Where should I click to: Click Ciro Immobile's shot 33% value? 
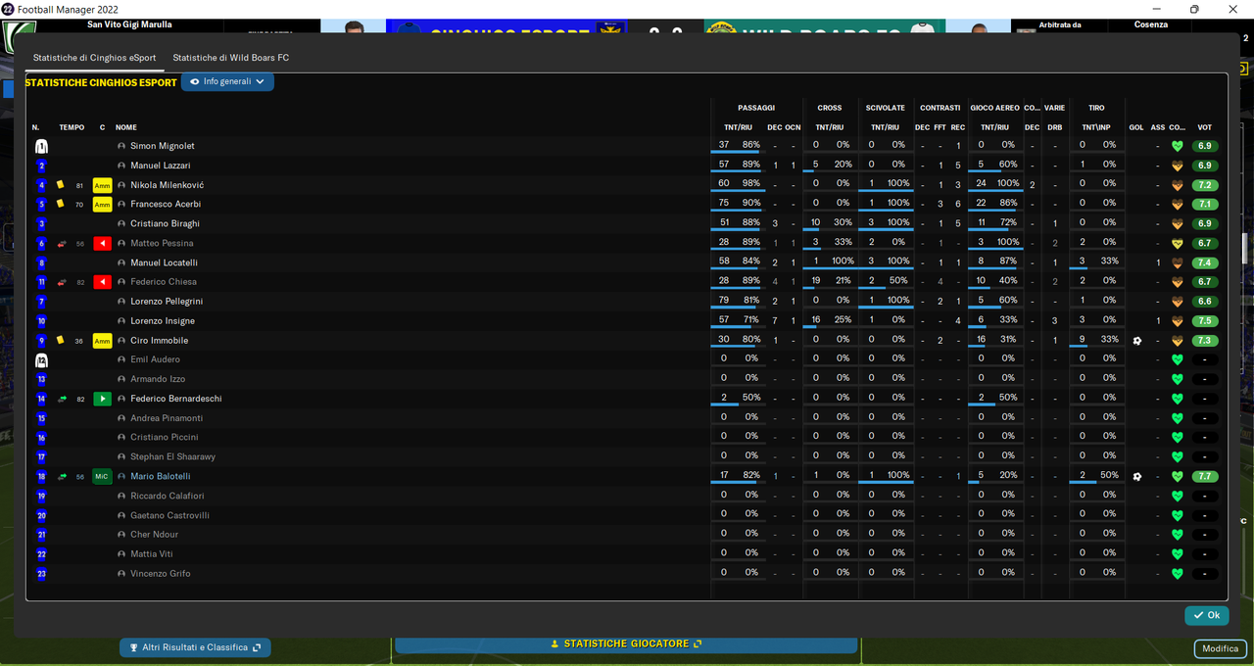1109,340
